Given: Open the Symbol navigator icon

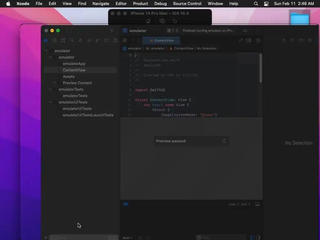Looking at the screenshot, I should (x=63, y=40).
